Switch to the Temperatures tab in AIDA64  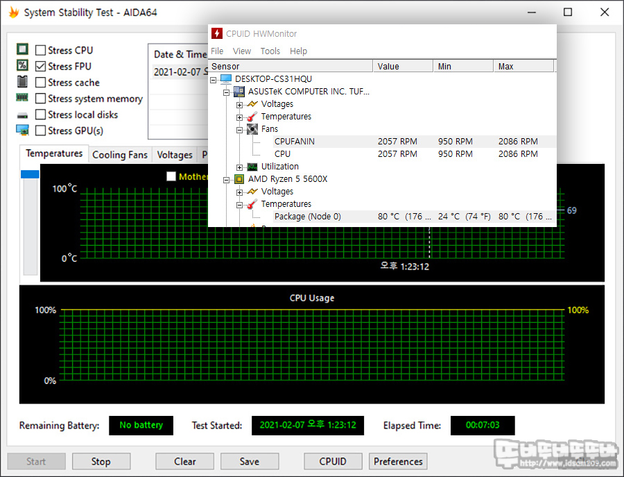53,153
